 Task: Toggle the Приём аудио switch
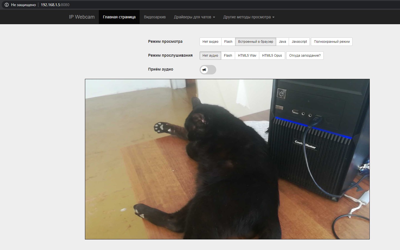[x=208, y=70]
